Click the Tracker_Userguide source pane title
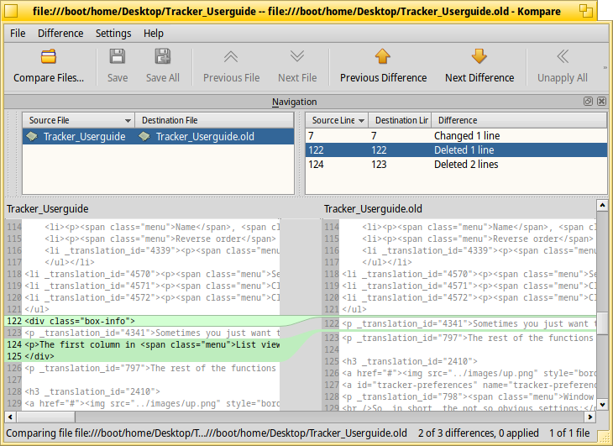Image resolution: width=613 pixels, height=446 pixels. (x=47, y=209)
